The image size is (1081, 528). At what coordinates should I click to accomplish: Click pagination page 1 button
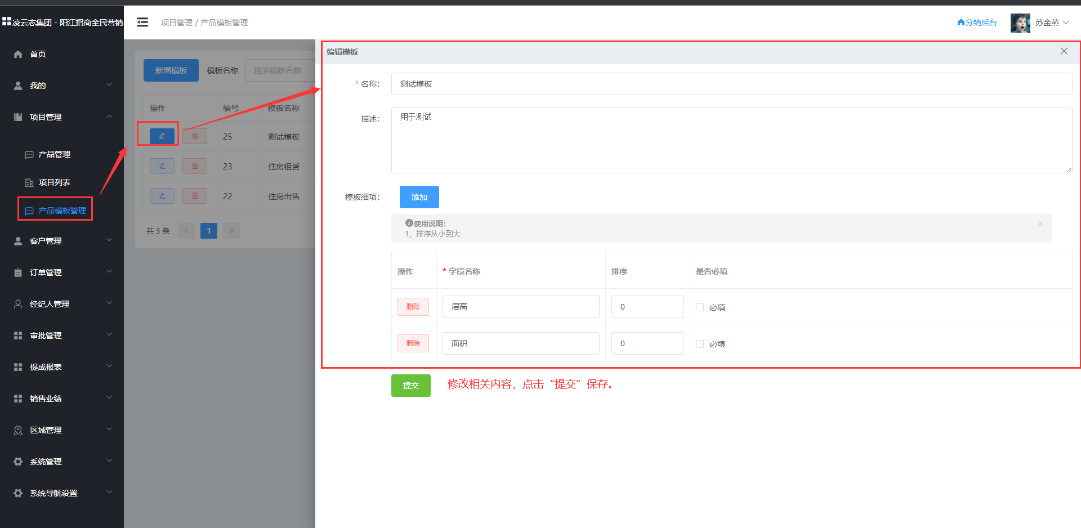[209, 231]
